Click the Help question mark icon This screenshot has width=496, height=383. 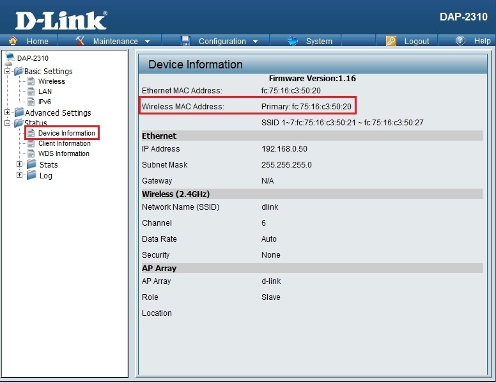(x=460, y=41)
